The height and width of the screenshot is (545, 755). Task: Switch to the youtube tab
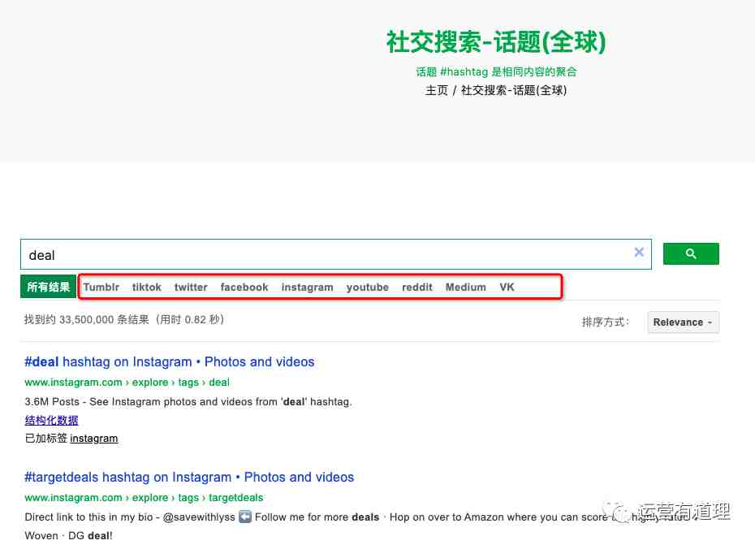click(x=368, y=288)
